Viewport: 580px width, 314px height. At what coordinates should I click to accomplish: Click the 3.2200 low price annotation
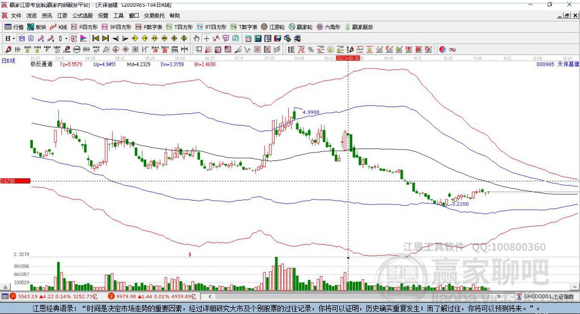[x=460, y=204]
